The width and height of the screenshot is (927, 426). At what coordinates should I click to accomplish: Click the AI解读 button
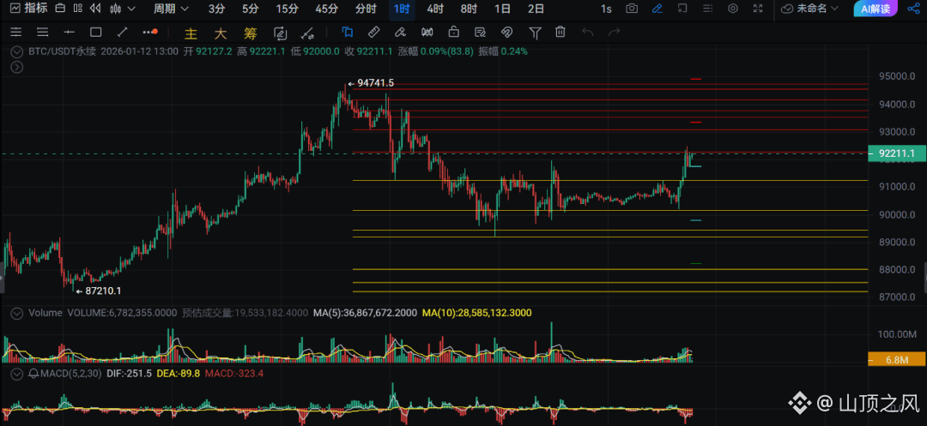[875, 9]
